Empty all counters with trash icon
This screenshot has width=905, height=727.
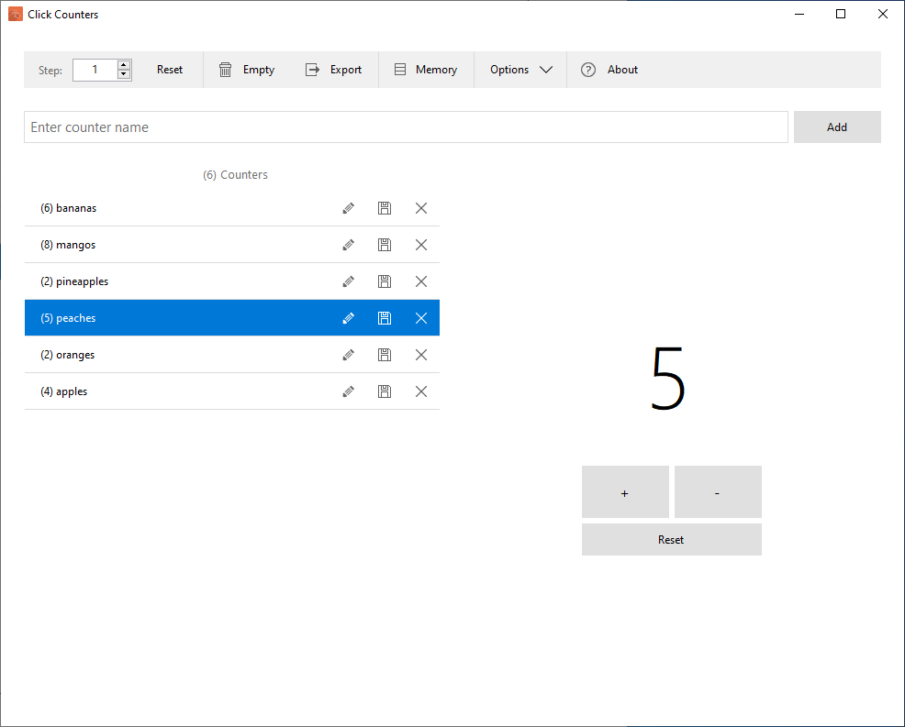(247, 70)
